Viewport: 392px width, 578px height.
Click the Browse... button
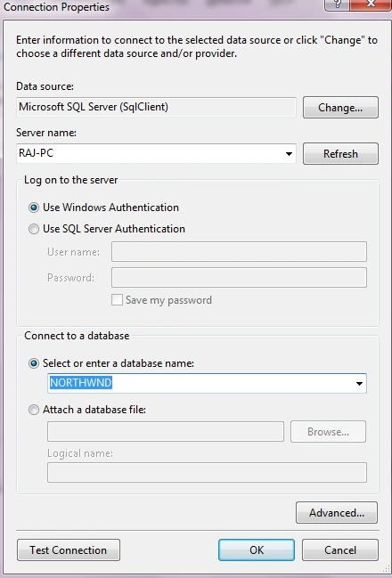pyautogui.click(x=328, y=432)
